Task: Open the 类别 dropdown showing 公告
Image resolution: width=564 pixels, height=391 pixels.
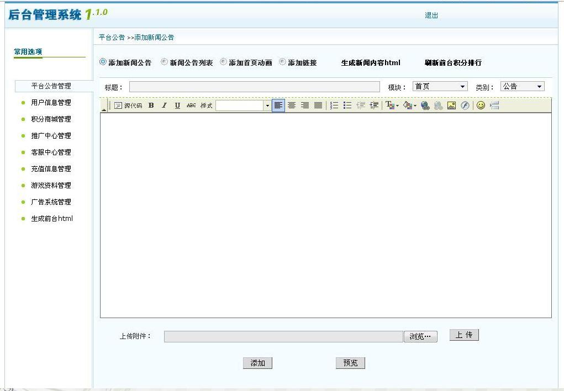Action: coord(522,86)
